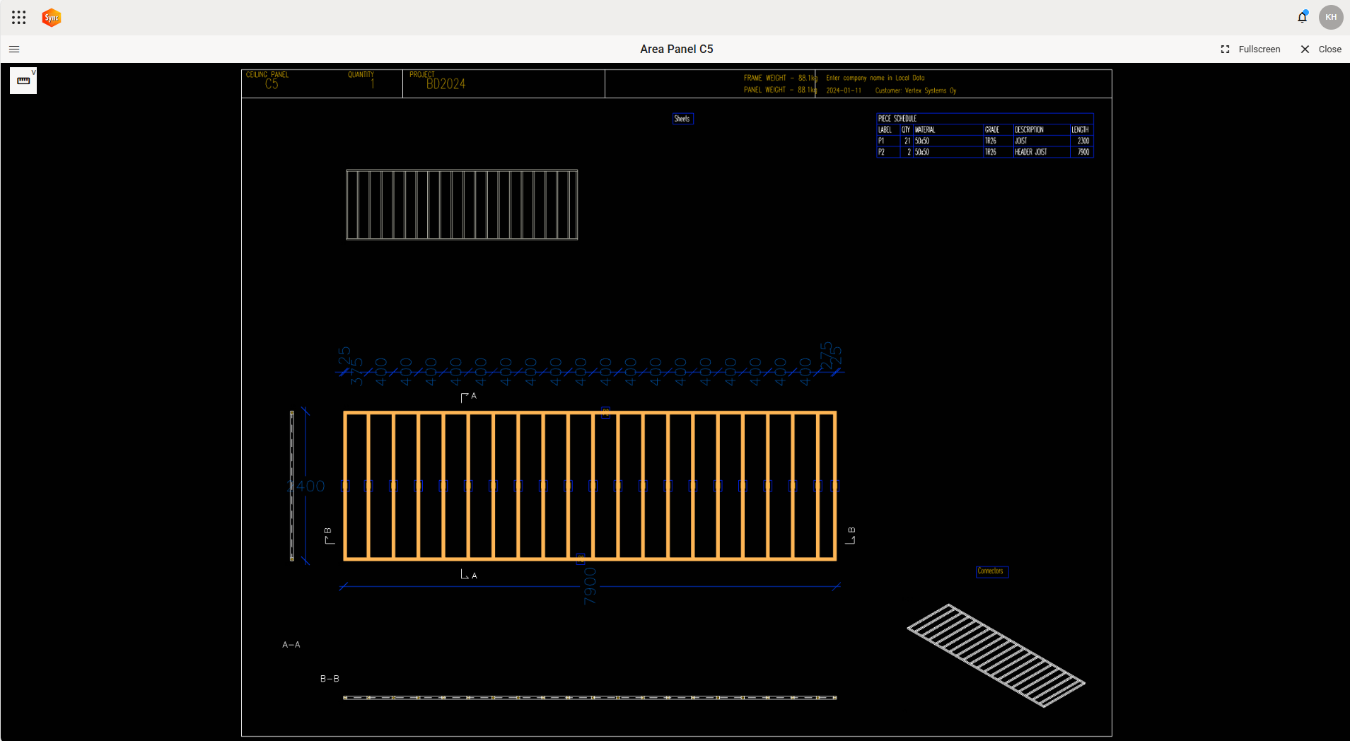The height and width of the screenshot is (741, 1350).
Task: Open the Sheets hotspot on the drawing
Action: click(682, 118)
